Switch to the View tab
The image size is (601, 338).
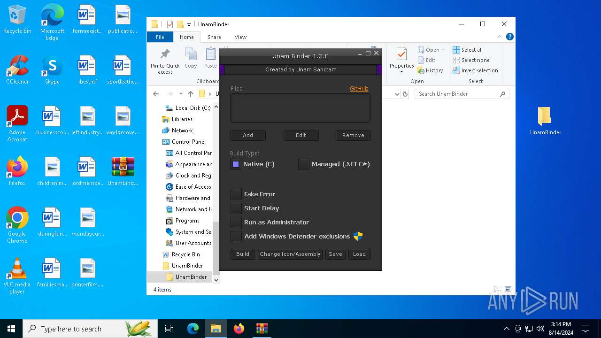tap(240, 37)
